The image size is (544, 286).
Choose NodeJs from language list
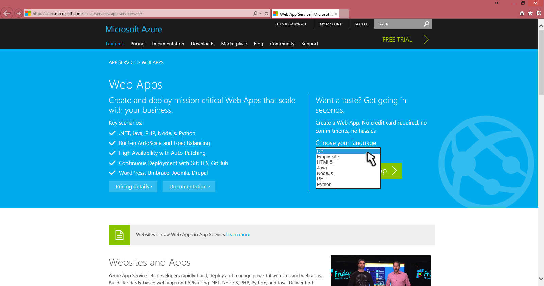click(x=348, y=173)
